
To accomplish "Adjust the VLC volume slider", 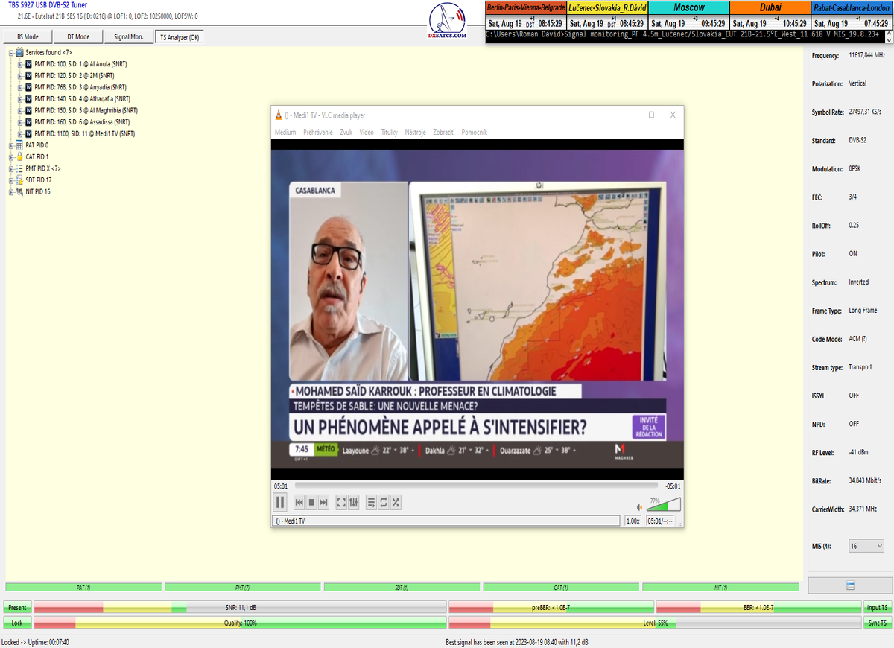I will click(x=663, y=505).
